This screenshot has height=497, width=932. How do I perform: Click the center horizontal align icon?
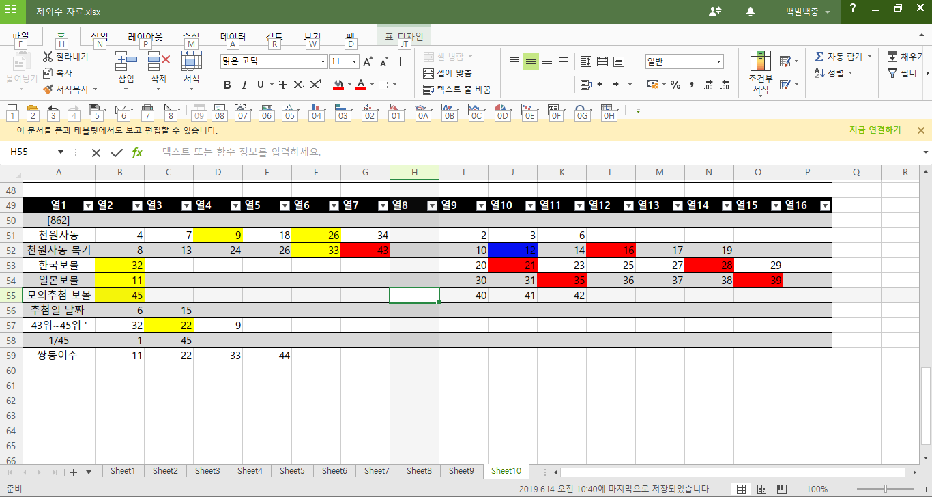[531, 85]
